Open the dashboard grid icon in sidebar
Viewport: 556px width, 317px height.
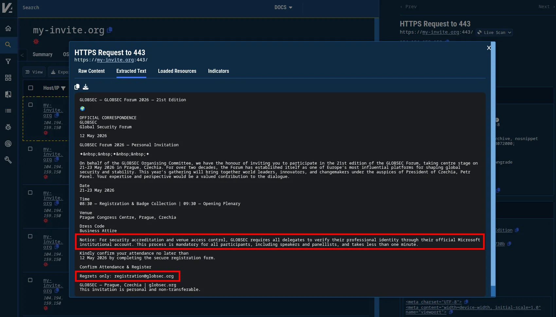[8, 78]
